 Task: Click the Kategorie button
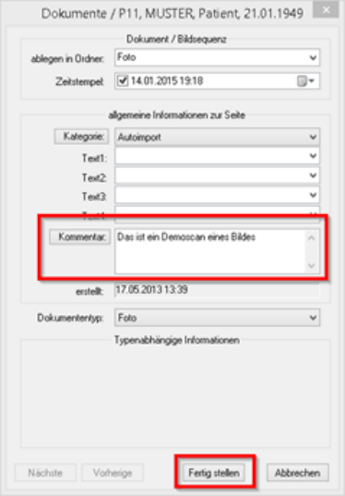(81, 137)
